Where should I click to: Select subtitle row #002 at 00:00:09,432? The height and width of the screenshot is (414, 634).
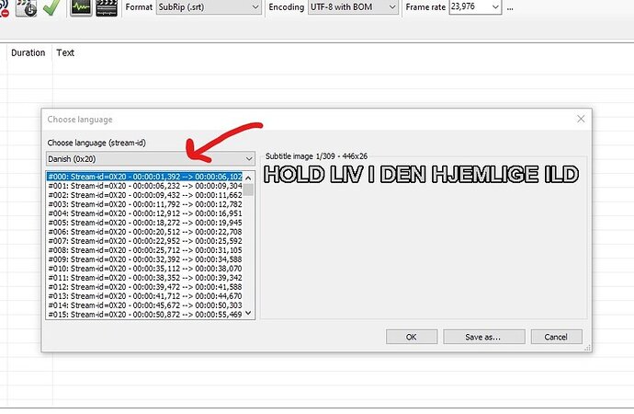pos(145,195)
